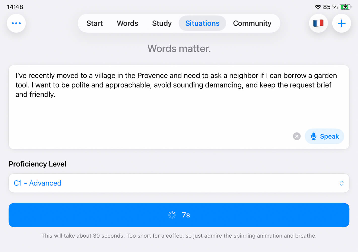
Task: Tap the French flag language selector
Action: coord(318,23)
